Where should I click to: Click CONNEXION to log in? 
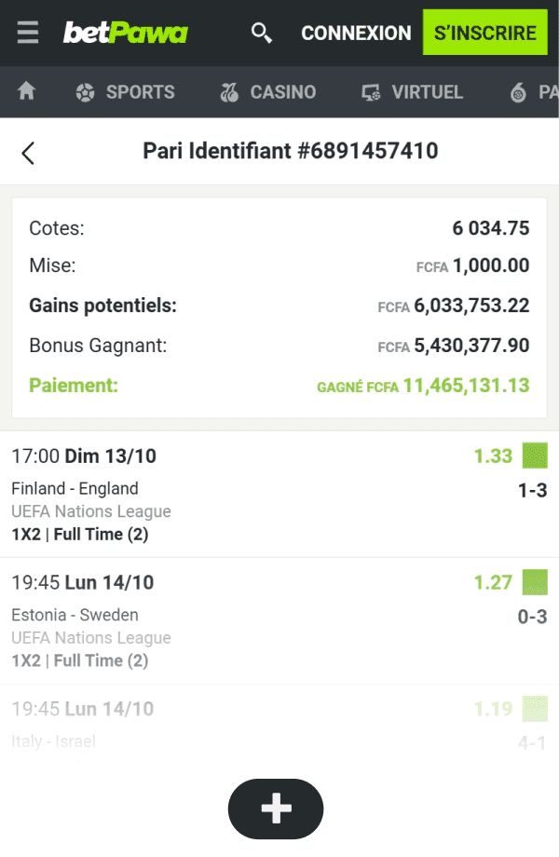(356, 34)
